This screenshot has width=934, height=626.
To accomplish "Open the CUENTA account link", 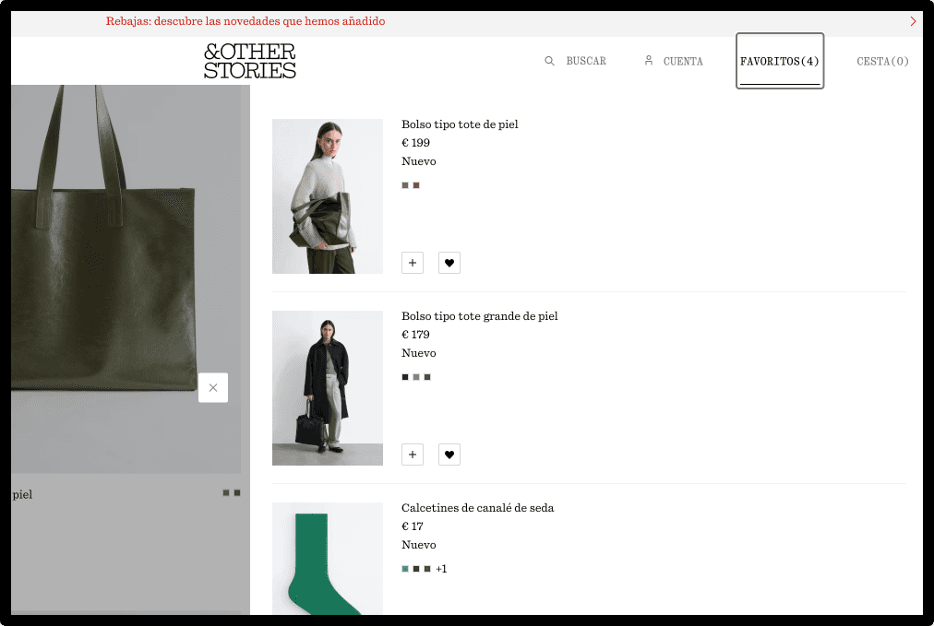I will 683,61.
